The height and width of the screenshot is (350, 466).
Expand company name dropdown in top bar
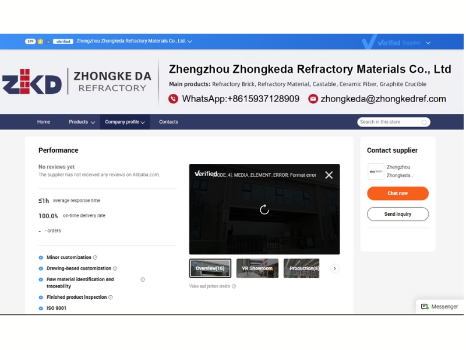[190, 41]
